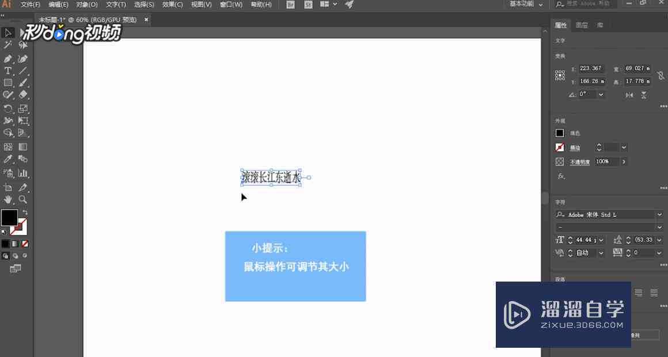
Task: Select the Rotate tool
Action: 8,109
